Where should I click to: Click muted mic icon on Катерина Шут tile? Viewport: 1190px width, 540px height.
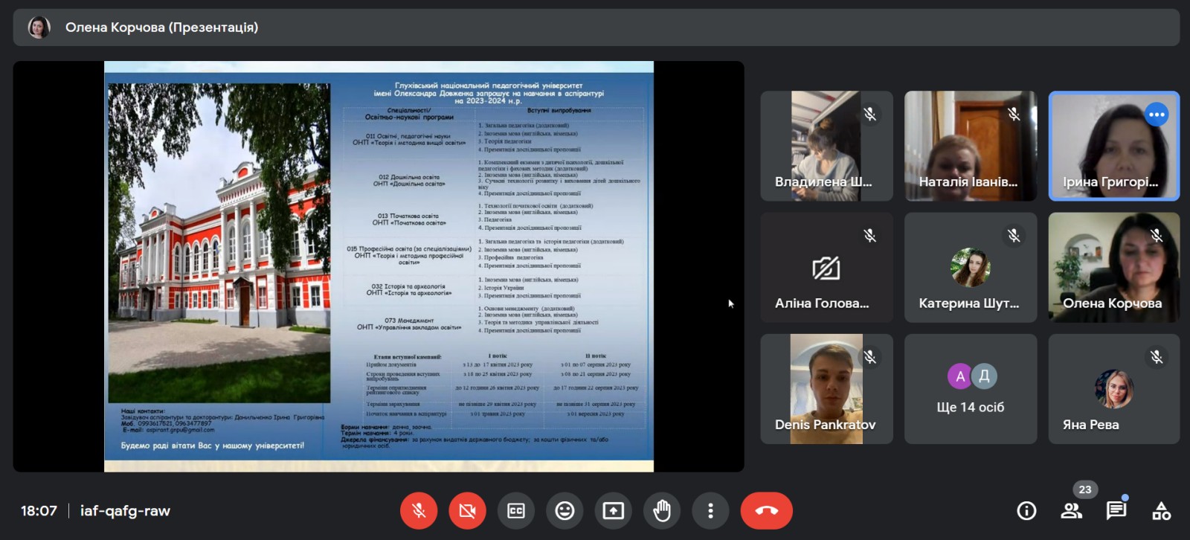1014,236
